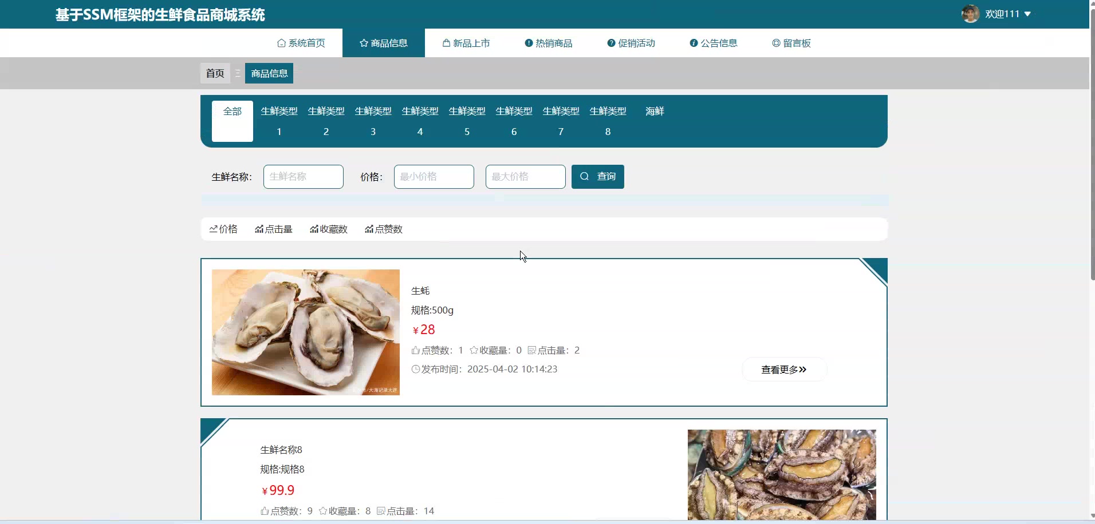Focus the 最大价格 input field
1095x524 pixels.
point(526,177)
